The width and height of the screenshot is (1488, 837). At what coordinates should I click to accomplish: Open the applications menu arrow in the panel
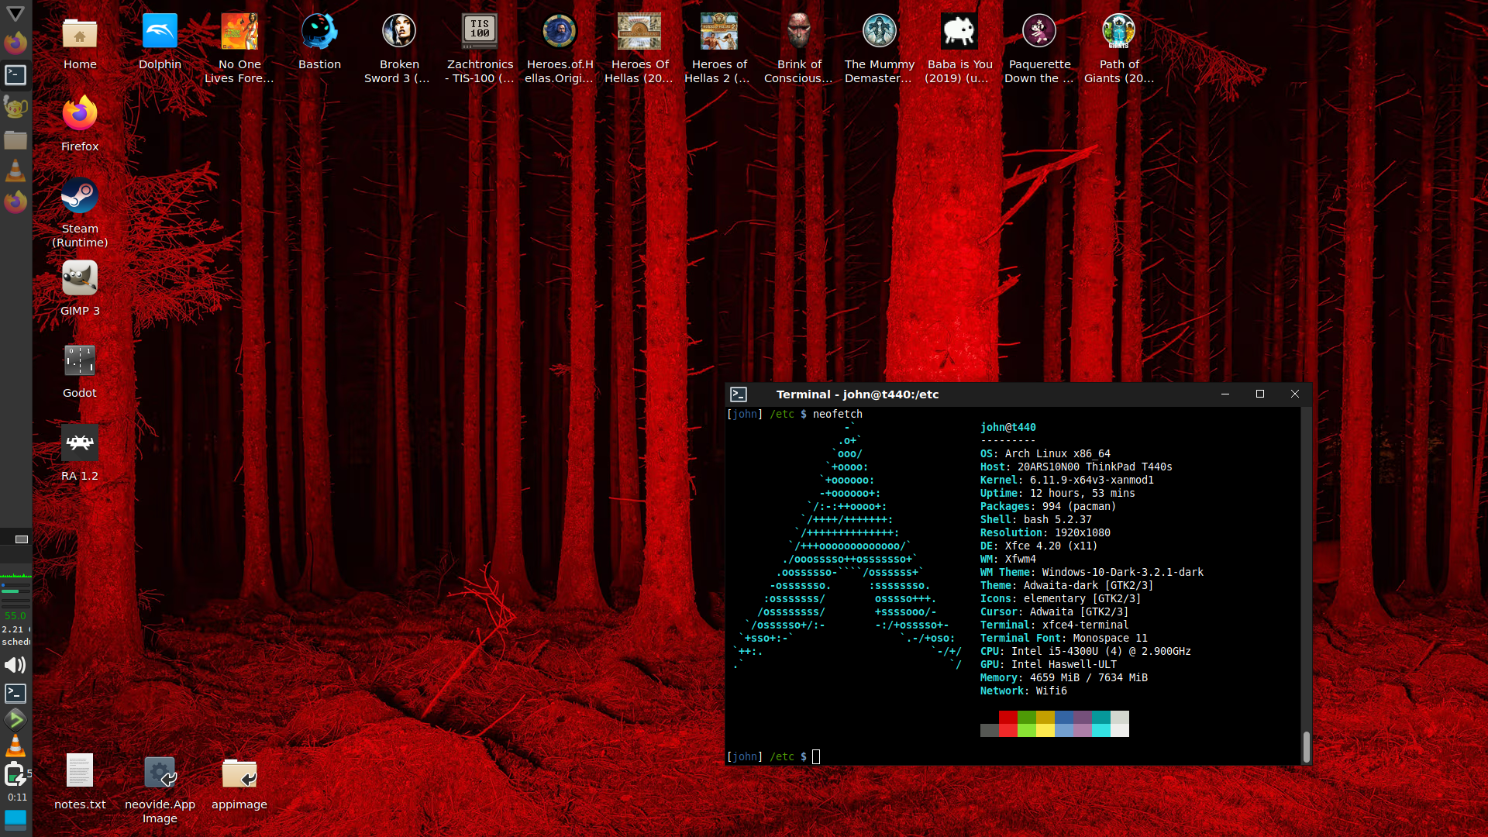(x=15, y=14)
